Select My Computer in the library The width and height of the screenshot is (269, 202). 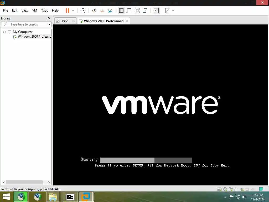pyautogui.click(x=23, y=32)
